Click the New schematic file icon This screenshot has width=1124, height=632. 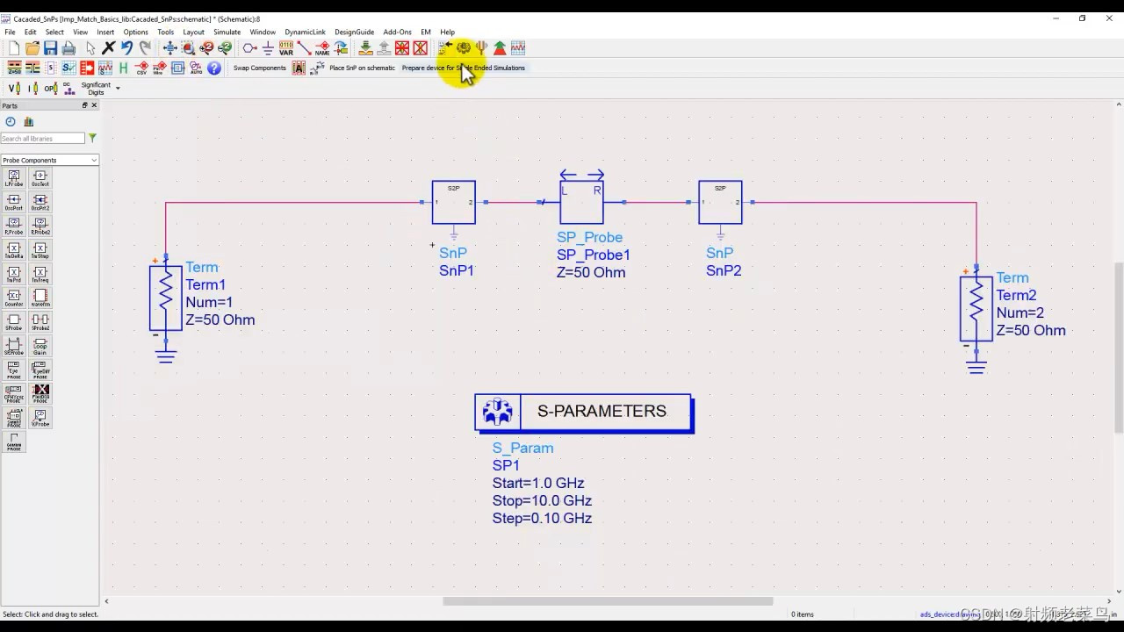pos(14,47)
